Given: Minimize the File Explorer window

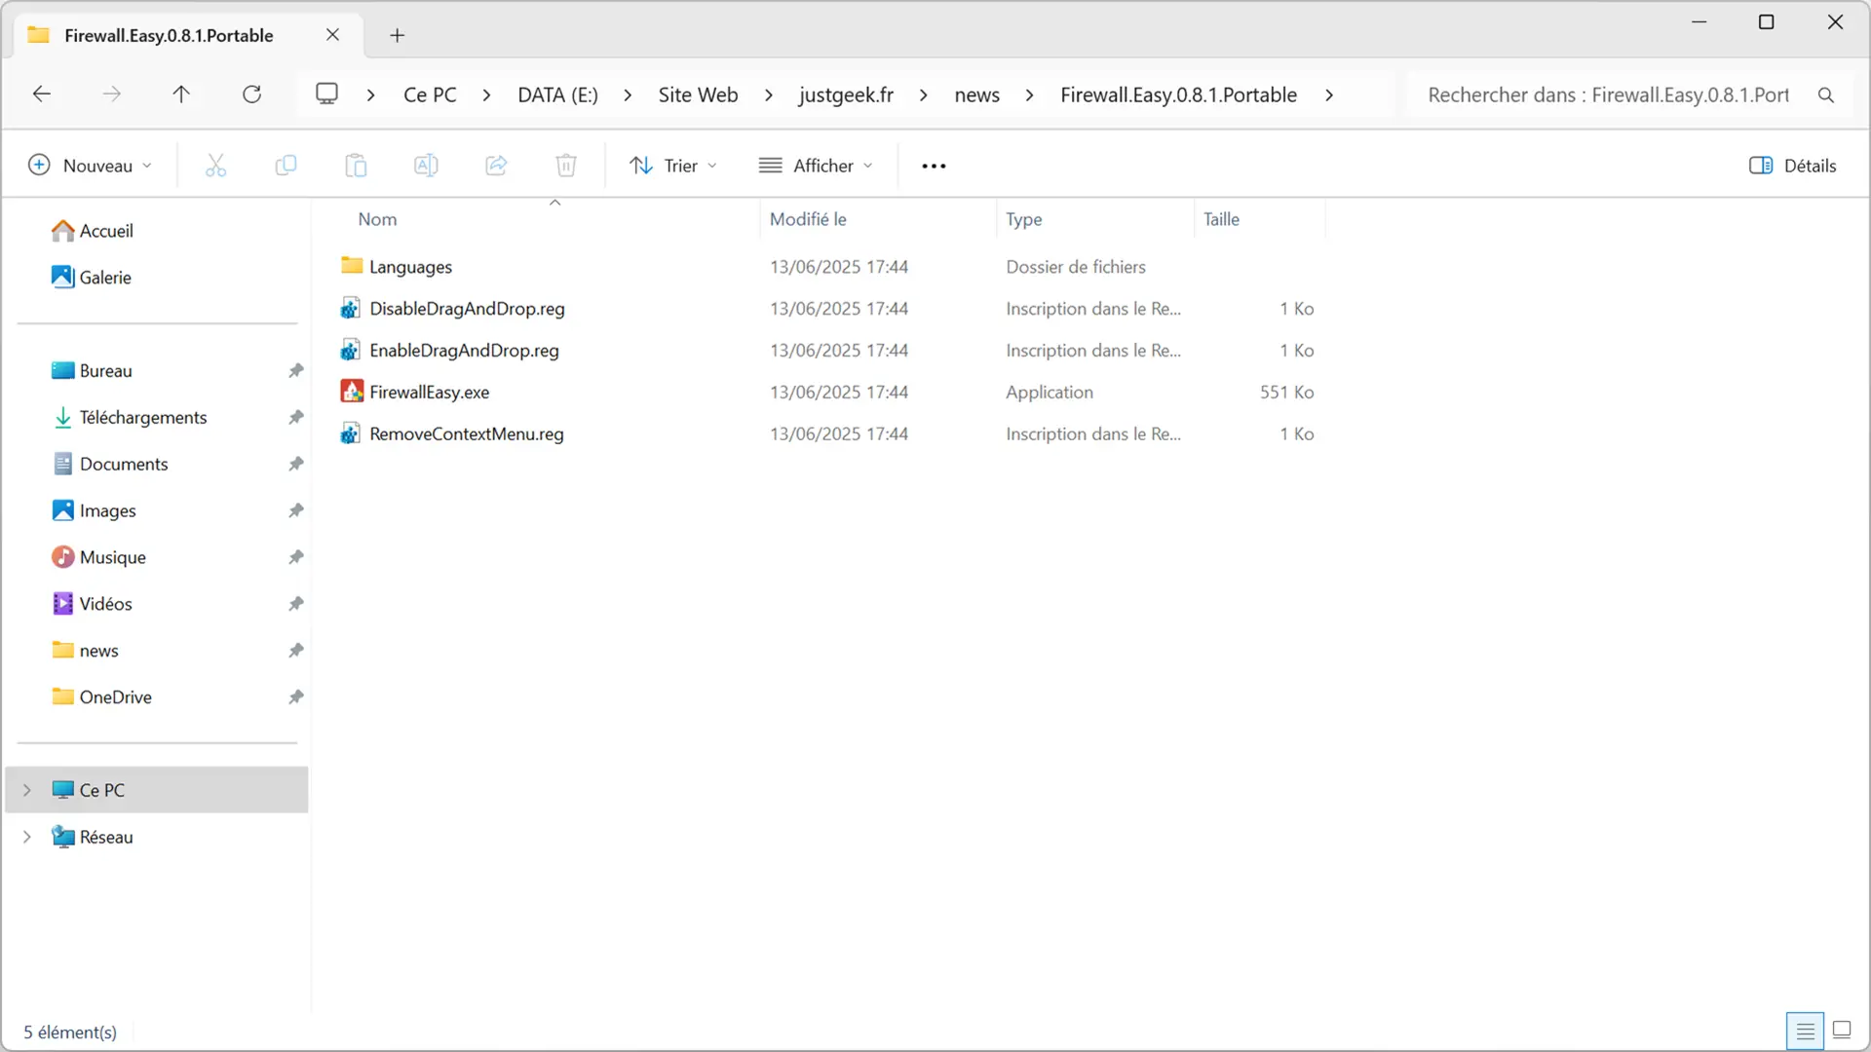Looking at the screenshot, I should point(1699,21).
